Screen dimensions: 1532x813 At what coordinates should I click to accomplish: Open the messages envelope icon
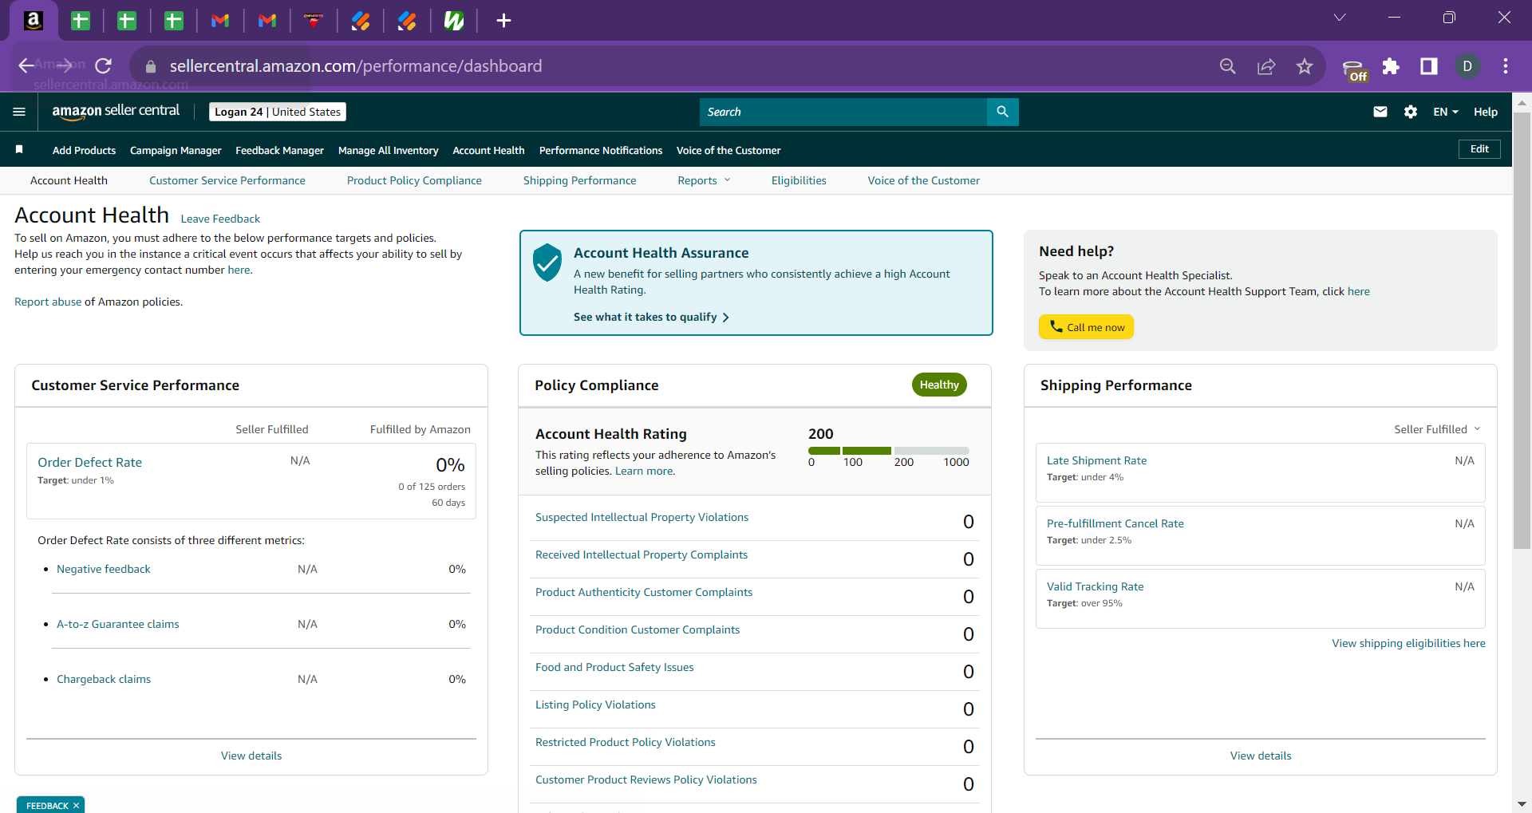[1380, 112]
